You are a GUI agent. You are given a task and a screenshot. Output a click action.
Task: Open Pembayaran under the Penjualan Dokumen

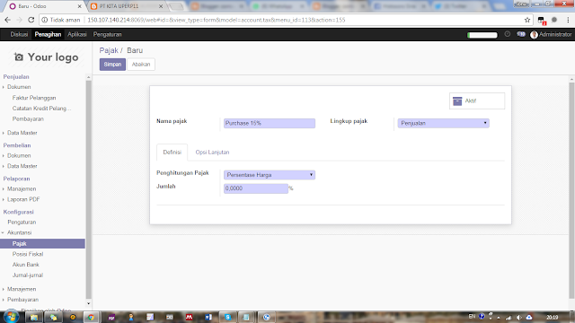coord(28,119)
